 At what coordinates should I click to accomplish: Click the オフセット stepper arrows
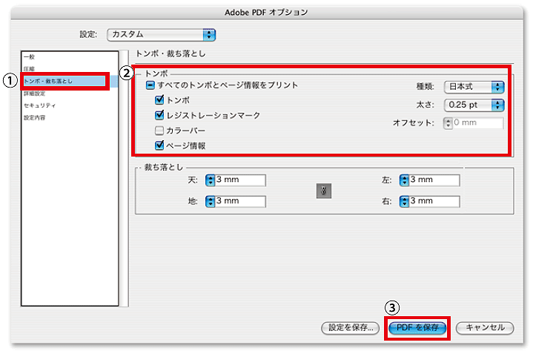click(x=448, y=123)
